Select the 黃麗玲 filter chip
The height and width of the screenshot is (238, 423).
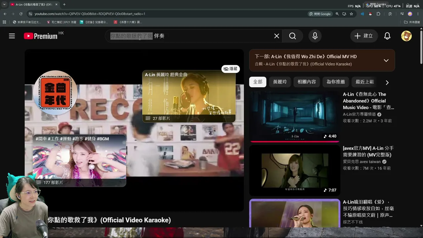click(x=280, y=82)
